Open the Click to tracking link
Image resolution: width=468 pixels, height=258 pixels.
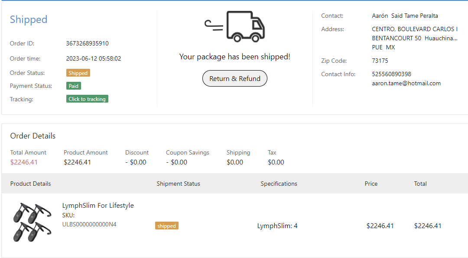(x=87, y=99)
